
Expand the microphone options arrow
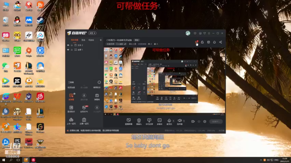[174, 121]
